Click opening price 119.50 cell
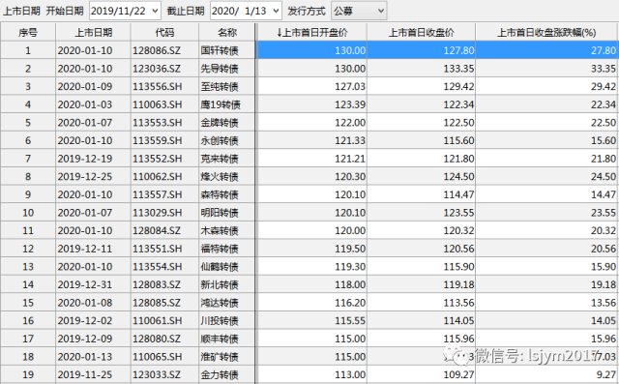This screenshot has height=384, width=619. pos(311,249)
